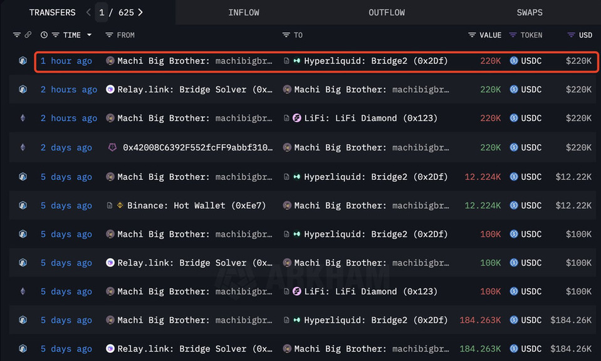601x361 pixels.
Task: Toggle the USD column filter
Action: (571, 35)
